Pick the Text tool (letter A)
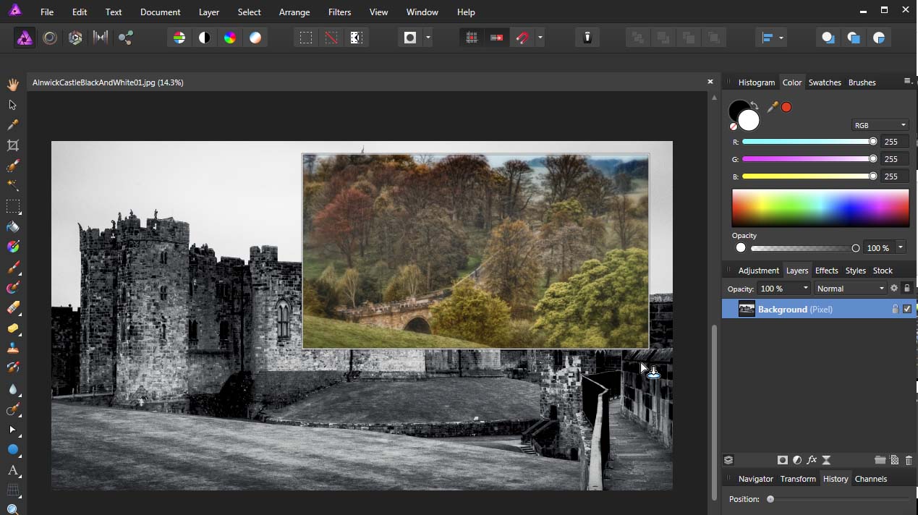Viewport: 918px width, 515px height. [x=12, y=470]
